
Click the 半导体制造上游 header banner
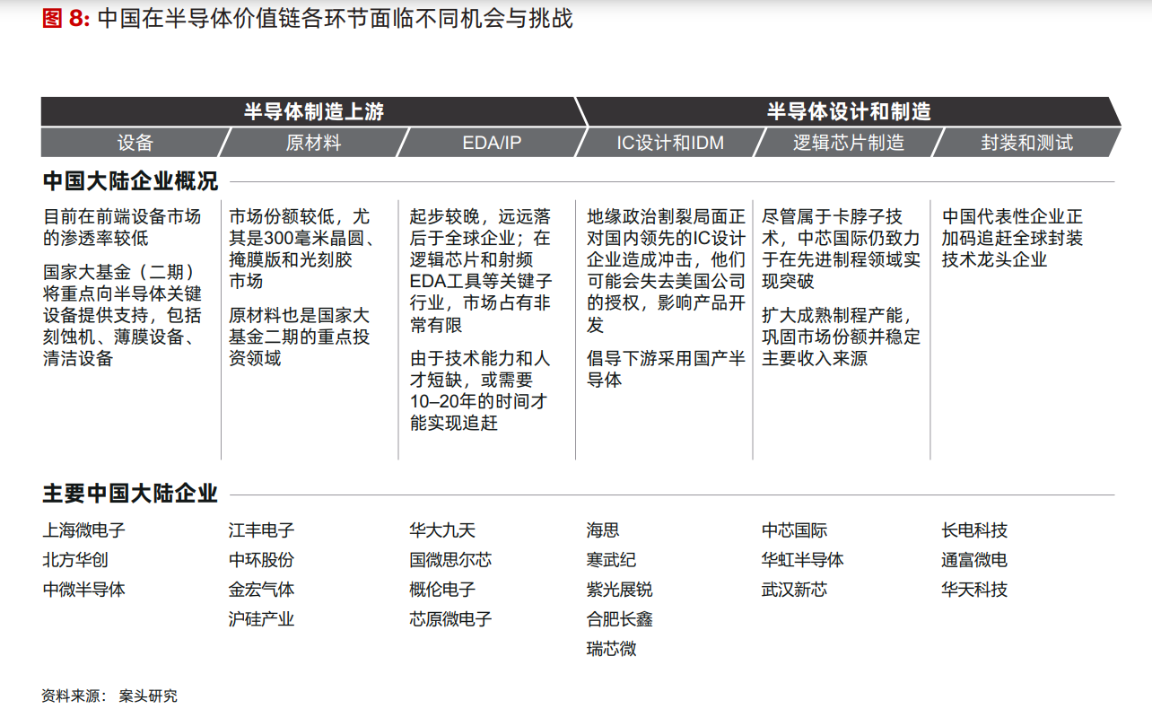coord(314,111)
